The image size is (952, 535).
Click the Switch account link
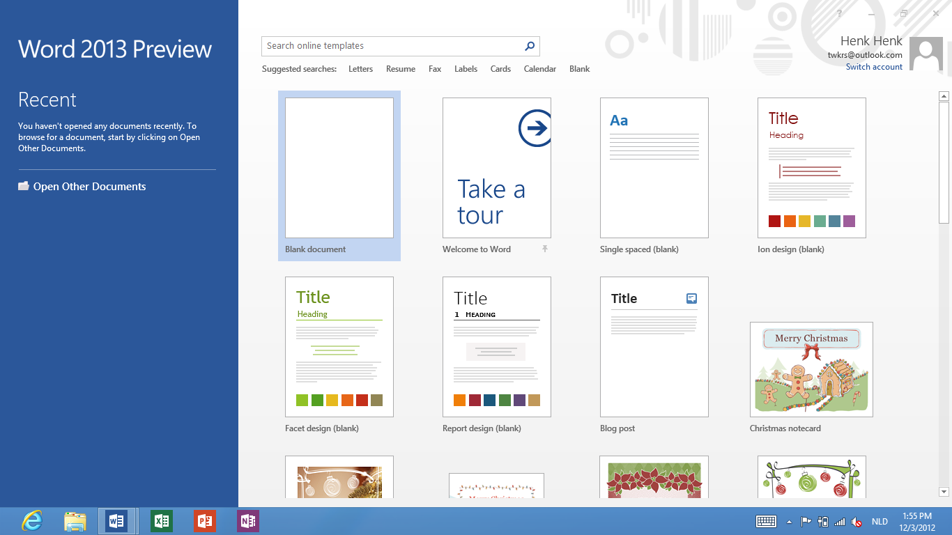874,67
